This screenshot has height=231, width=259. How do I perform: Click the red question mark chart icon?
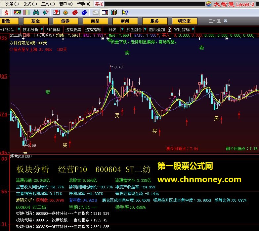pyautogui.click(x=56, y=12)
